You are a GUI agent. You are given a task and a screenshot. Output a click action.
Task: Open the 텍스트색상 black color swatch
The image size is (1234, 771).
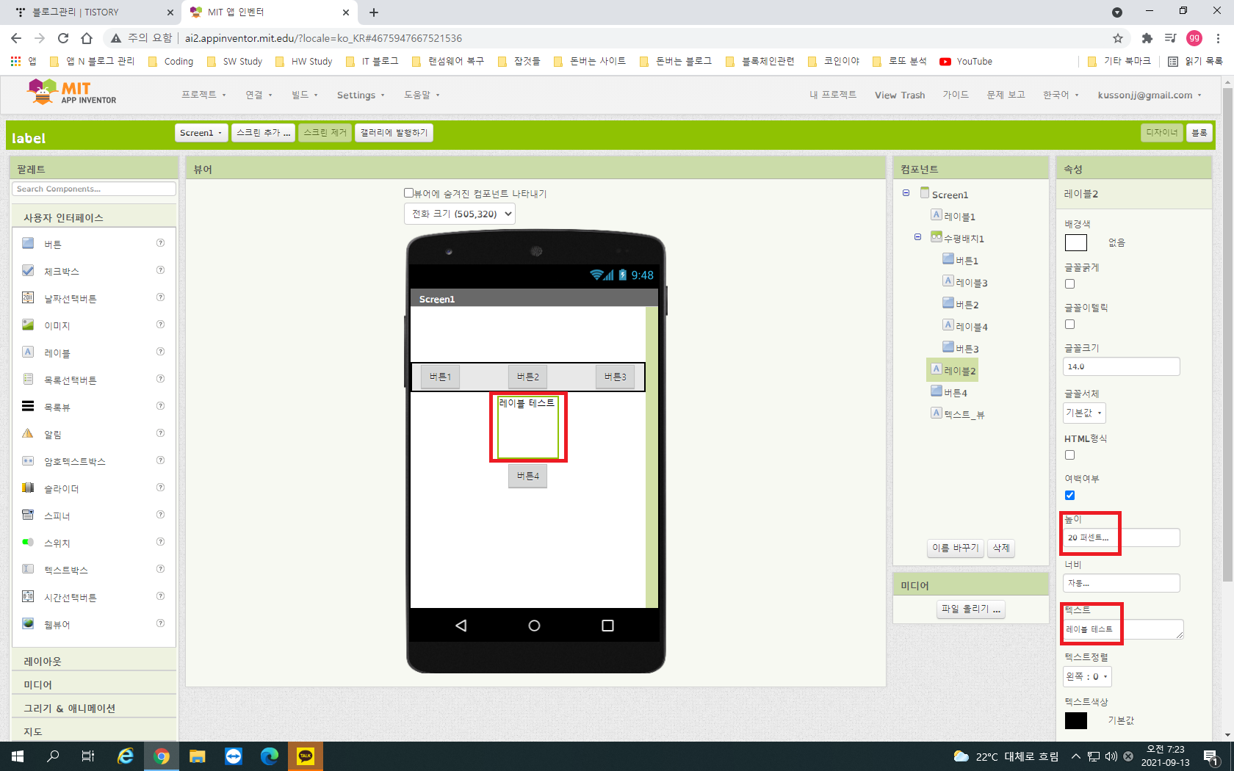[1076, 720]
